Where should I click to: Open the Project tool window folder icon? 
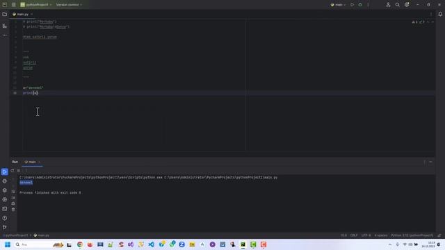click(5, 14)
